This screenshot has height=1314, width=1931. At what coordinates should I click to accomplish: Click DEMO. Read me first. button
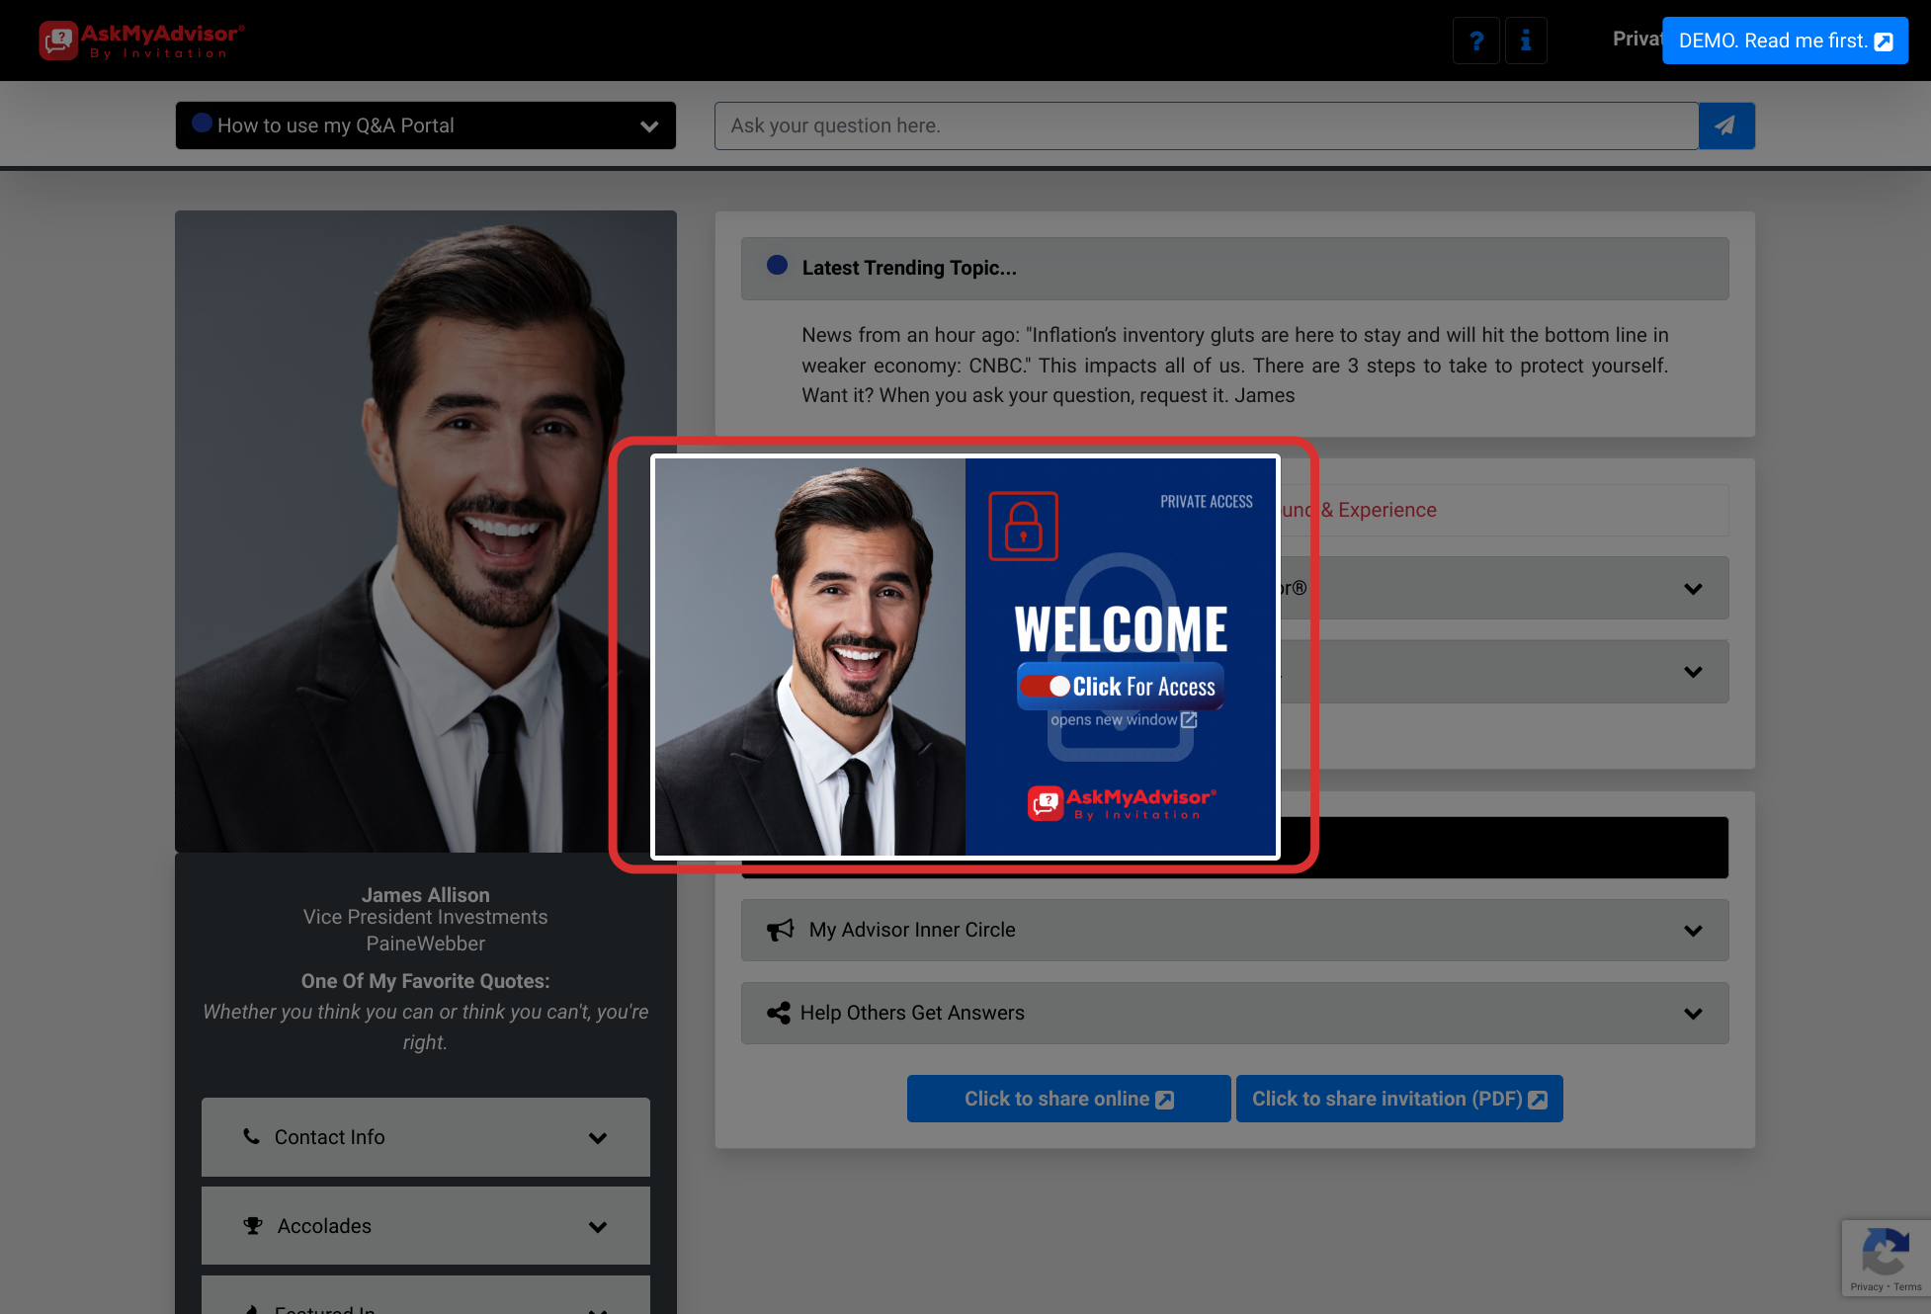click(x=1785, y=41)
